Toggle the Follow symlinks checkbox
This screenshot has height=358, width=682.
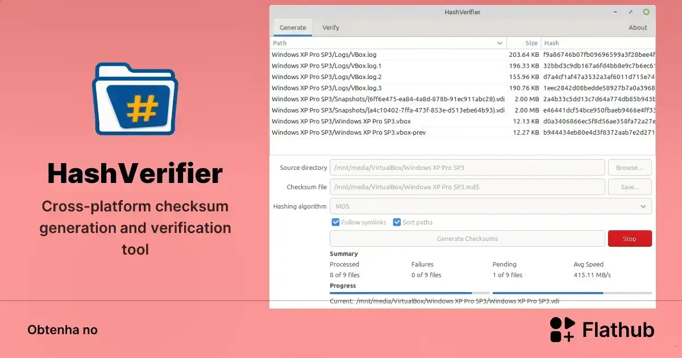(335, 222)
